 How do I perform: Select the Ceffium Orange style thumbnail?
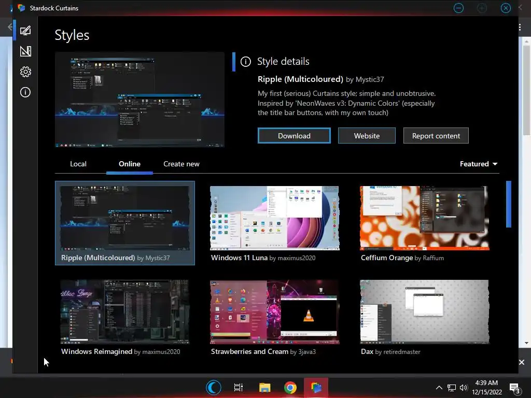point(424,218)
